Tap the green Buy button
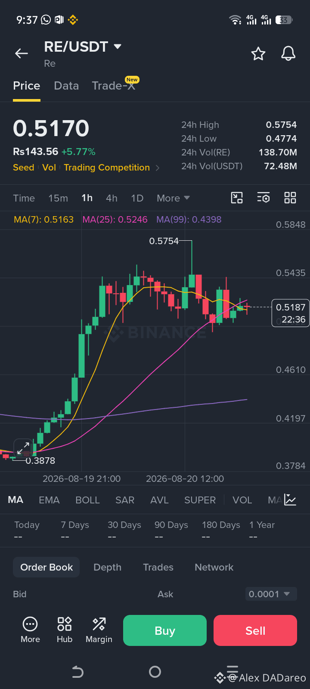 tap(165, 630)
